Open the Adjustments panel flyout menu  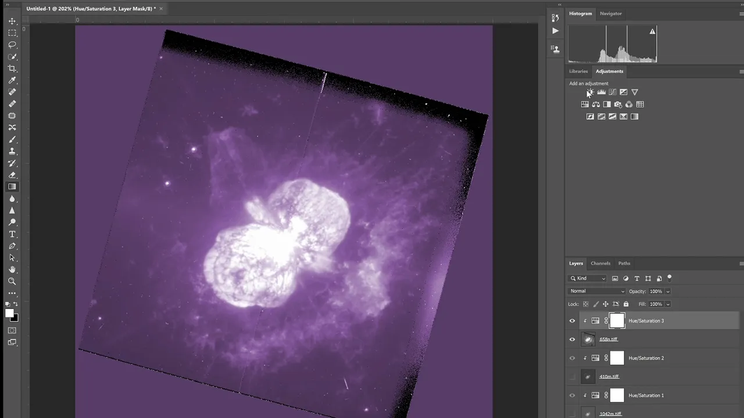click(741, 71)
